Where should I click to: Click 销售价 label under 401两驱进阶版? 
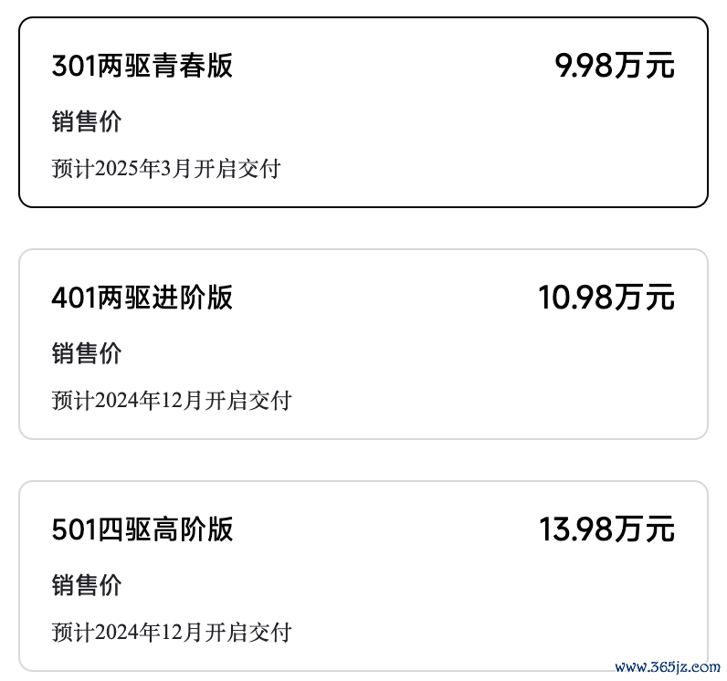coord(87,353)
